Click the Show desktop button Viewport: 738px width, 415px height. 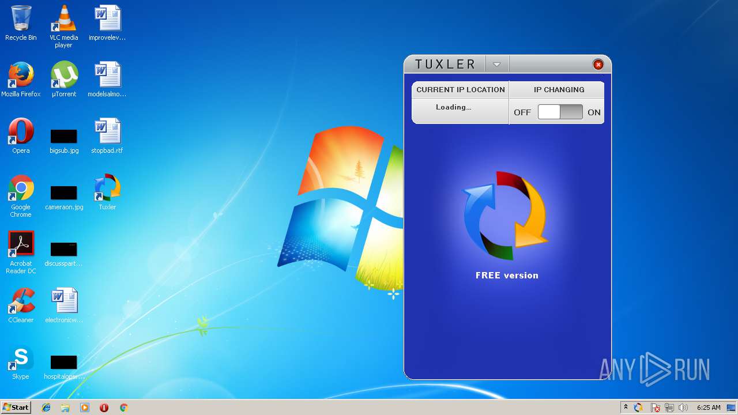click(732, 408)
